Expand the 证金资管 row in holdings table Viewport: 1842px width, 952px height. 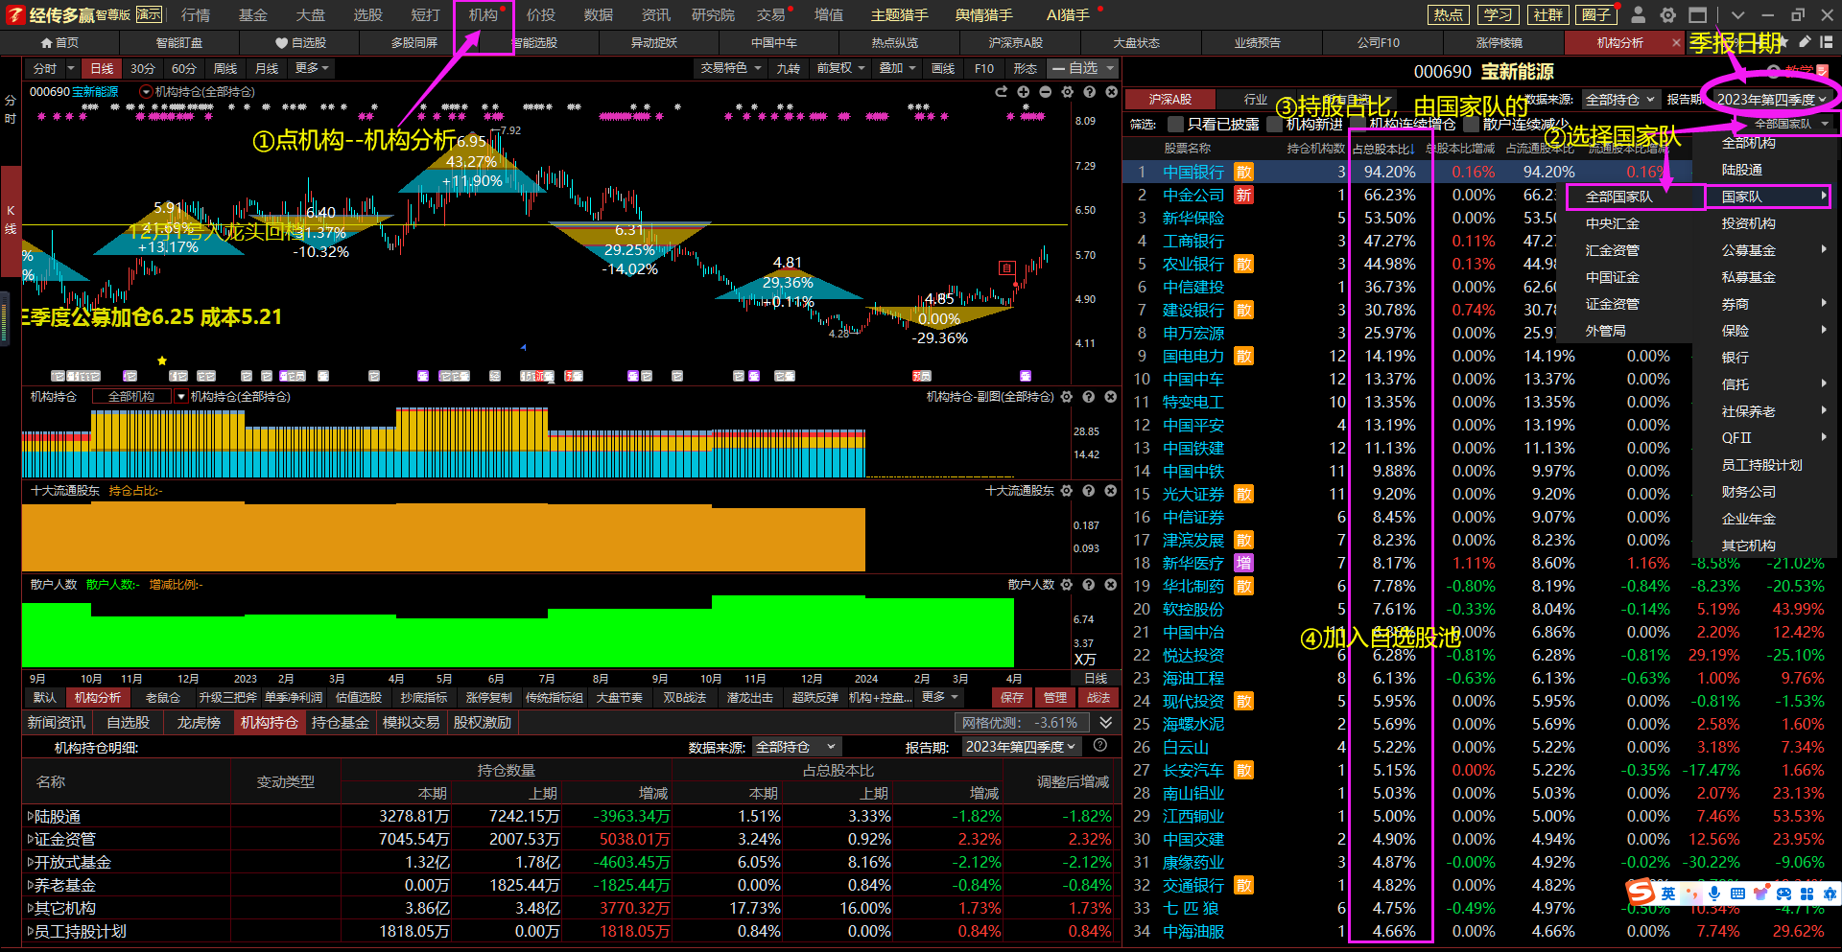point(31,840)
